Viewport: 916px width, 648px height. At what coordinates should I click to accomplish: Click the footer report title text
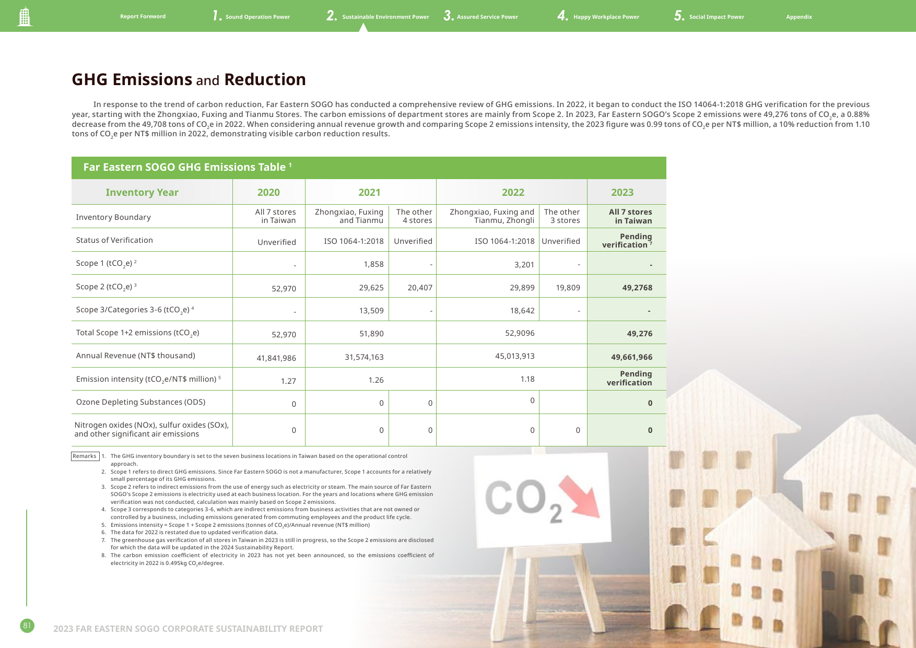188,629
